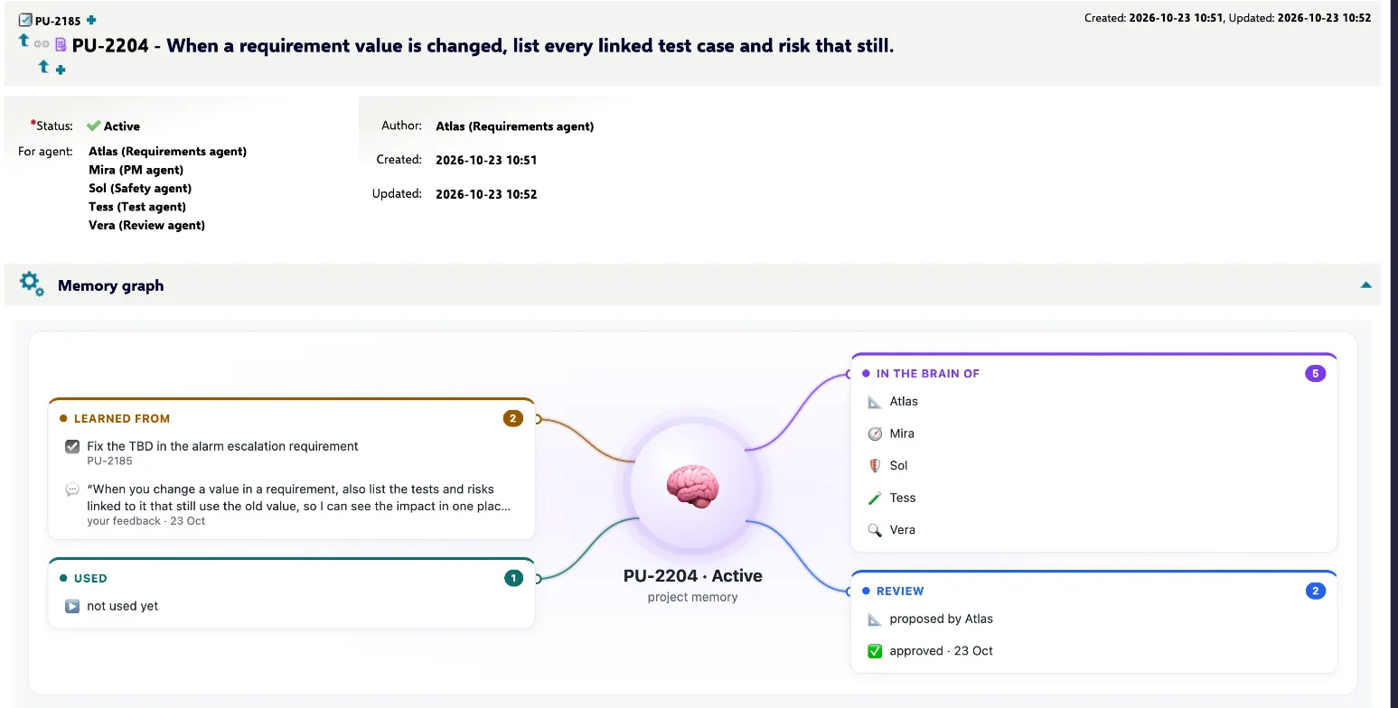
Task: Click the speech bubble icon beside the feedback quote
Action: pyautogui.click(x=72, y=489)
